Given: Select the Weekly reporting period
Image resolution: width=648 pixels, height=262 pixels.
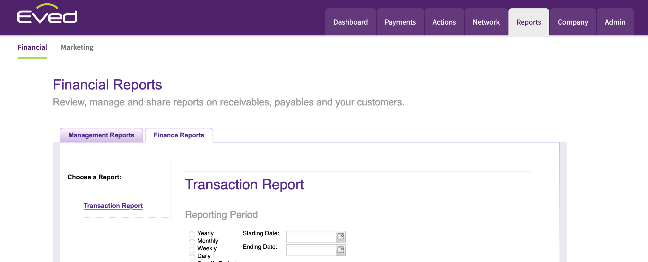Looking at the screenshot, I should (192, 250).
